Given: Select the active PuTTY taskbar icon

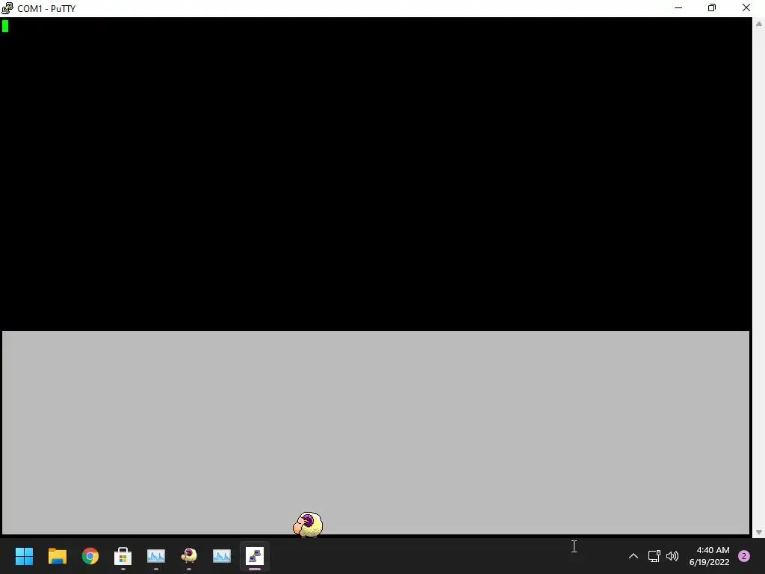Looking at the screenshot, I should (x=255, y=556).
